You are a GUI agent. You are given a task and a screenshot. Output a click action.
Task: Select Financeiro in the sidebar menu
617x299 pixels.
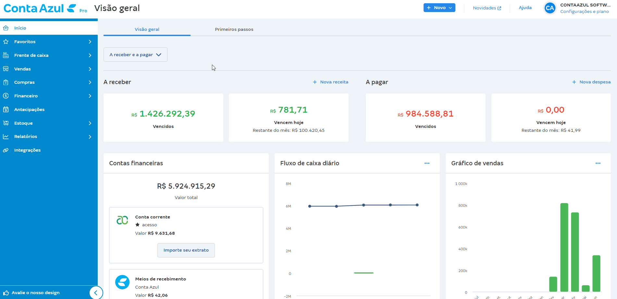click(x=49, y=96)
